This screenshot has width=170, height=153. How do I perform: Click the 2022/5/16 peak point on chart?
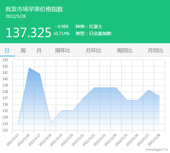click(29, 68)
